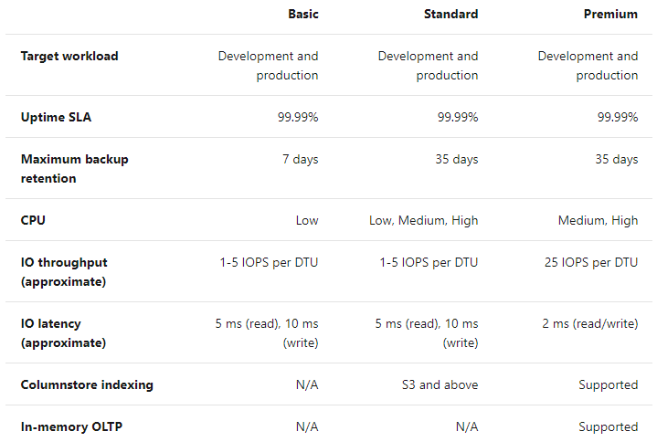Click the Standard column header
Image resolution: width=657 pixels, height=442 pixels.
(x=450, y=14)
